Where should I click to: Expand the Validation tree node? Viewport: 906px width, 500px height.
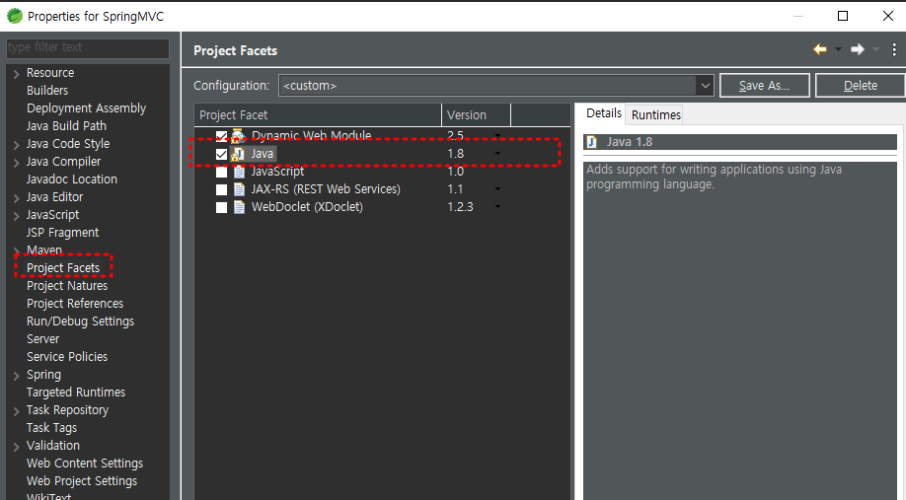tap(16, 447)
